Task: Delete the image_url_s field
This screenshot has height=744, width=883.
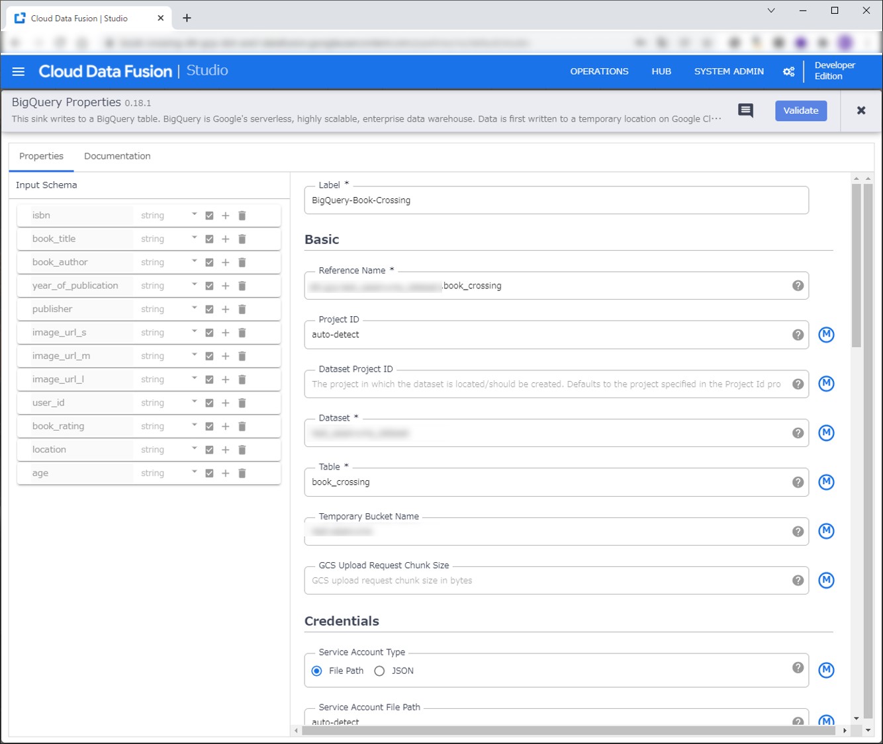Action: (242, 333)
